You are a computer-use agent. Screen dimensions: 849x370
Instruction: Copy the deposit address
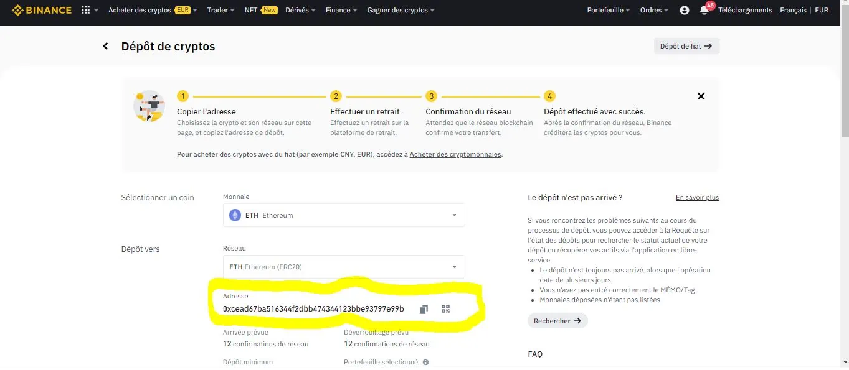pos(424,309)
